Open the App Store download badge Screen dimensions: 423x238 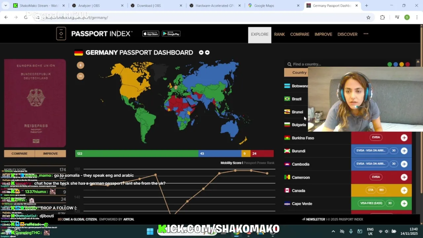tap(151, 34)
